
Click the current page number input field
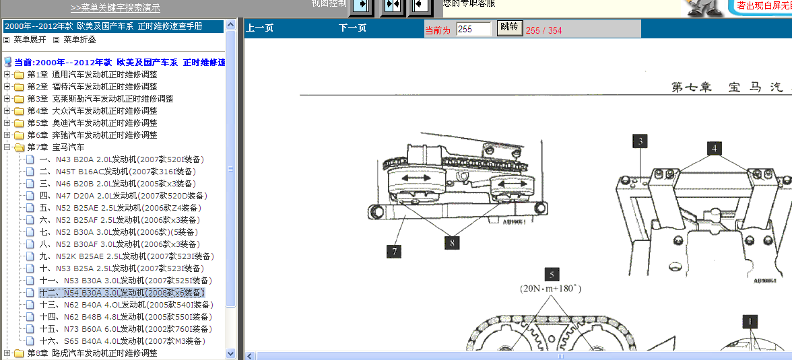click(x=473, y=30)
